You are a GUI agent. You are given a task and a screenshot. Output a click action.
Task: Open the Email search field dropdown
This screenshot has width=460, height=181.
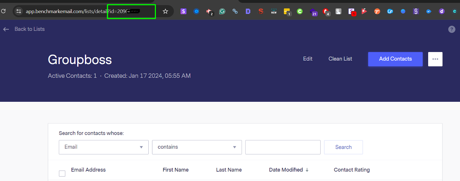pyautogui.click(x=104, y=147)
